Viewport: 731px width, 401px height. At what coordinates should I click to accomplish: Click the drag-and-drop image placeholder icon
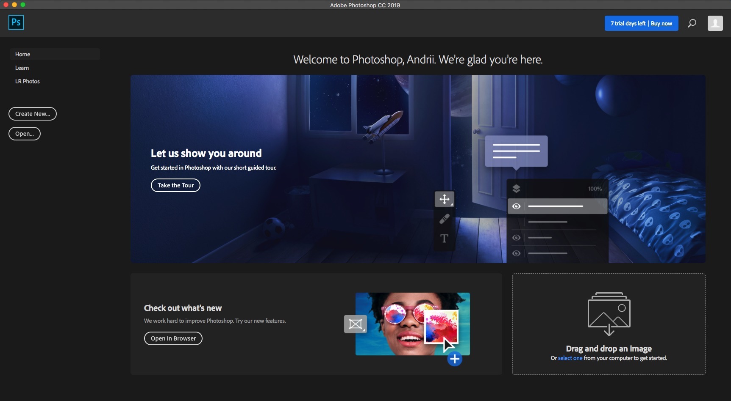coord(609,314)
